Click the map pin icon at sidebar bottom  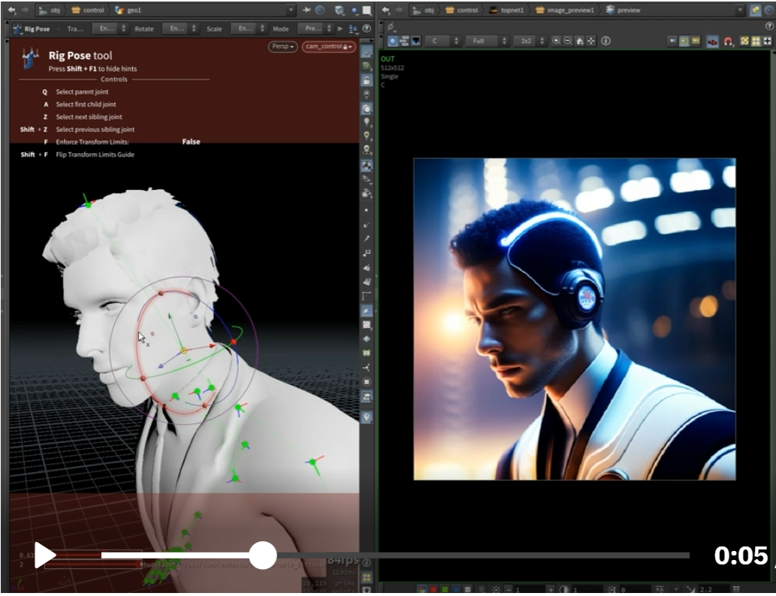tap(367, 417)
